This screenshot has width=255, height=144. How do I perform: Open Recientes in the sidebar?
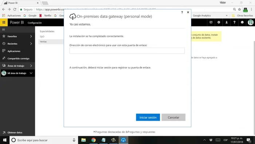click(12, 44)
